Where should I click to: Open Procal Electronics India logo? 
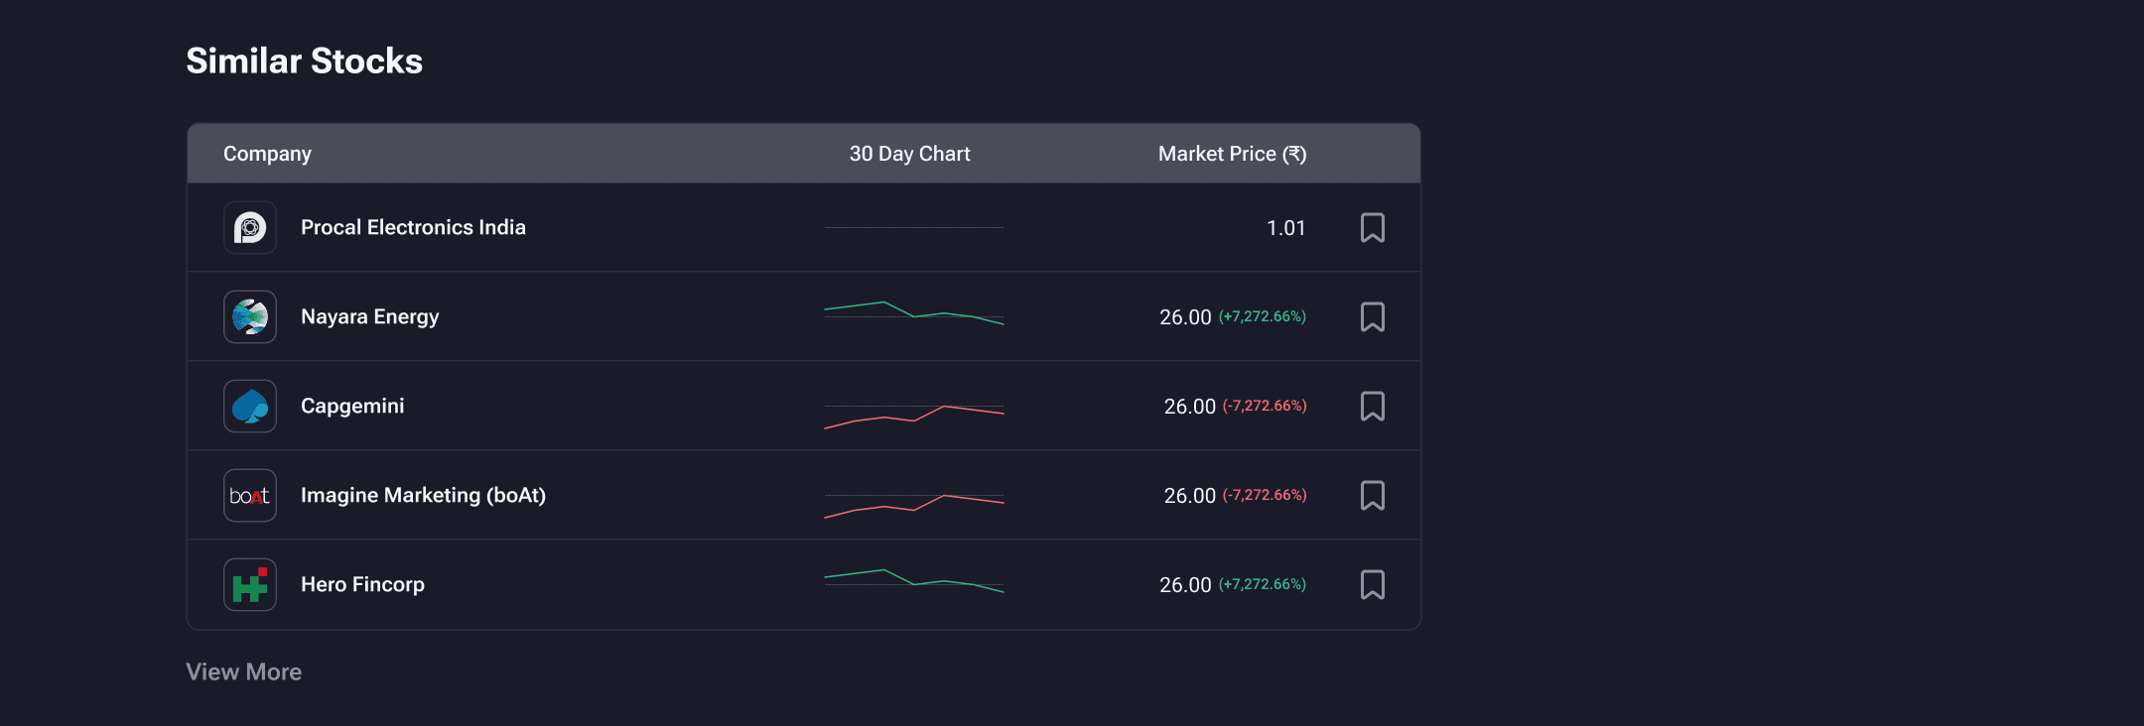pyautogui.click(x=250, y=228)
